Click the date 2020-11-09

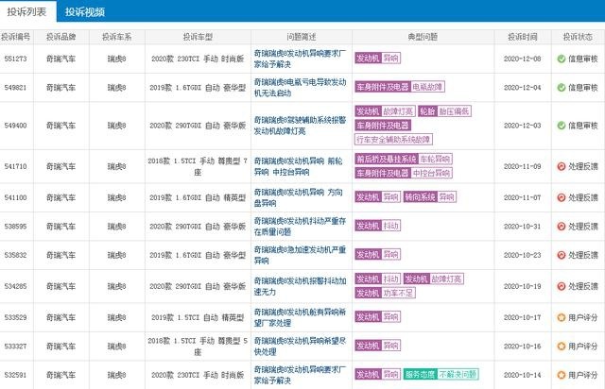[x=523, y=166]
